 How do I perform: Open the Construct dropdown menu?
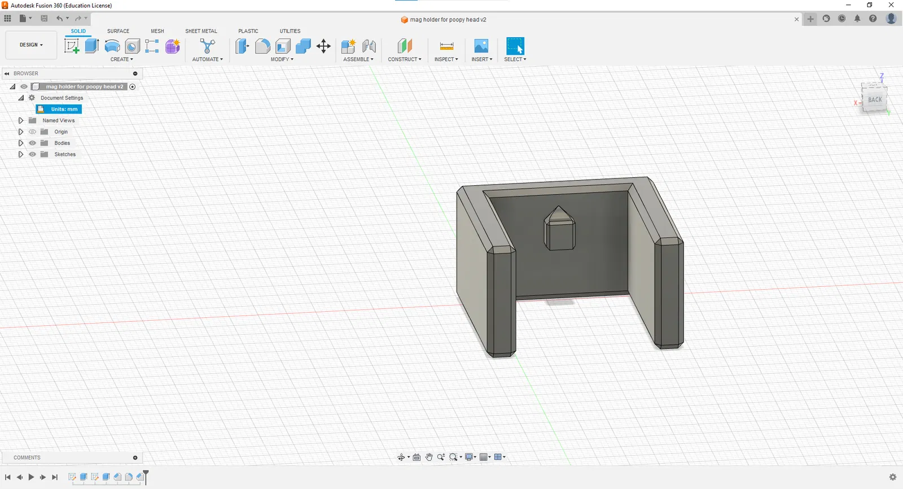[x=405, y=59]
